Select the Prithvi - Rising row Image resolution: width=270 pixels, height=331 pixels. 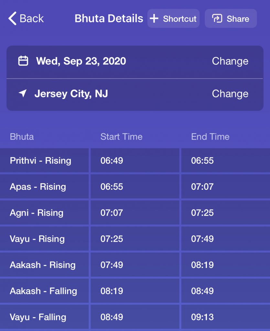click(x=135, y=160)
